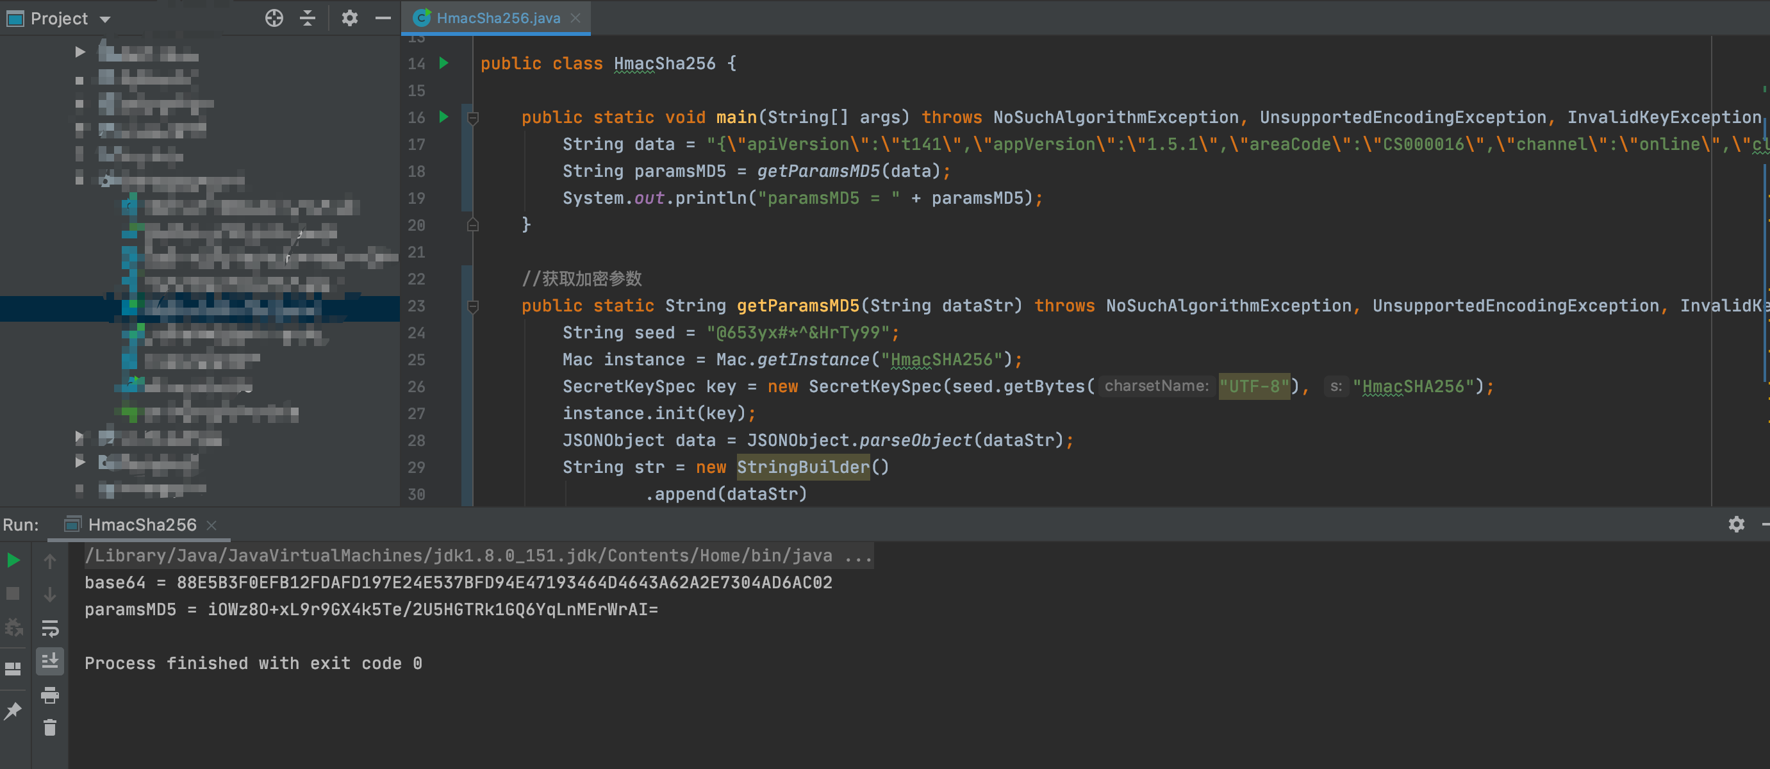
Task: Expand the folded java command line in console
Action: (x=857, y=555)
